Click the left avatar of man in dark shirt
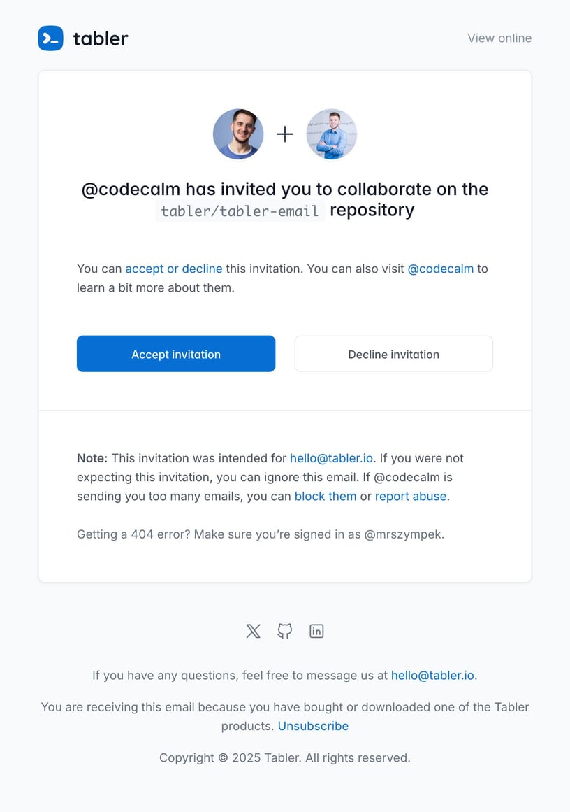 [x=238, y=134]
